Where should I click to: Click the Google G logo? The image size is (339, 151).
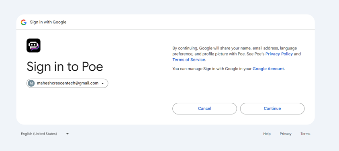24,22
